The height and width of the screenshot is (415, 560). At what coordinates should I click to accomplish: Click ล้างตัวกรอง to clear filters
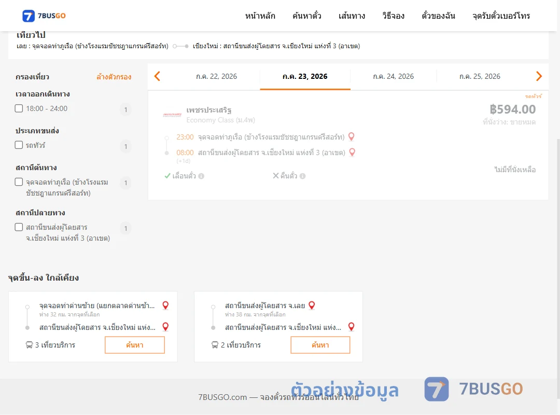click(x=114, y=77)
